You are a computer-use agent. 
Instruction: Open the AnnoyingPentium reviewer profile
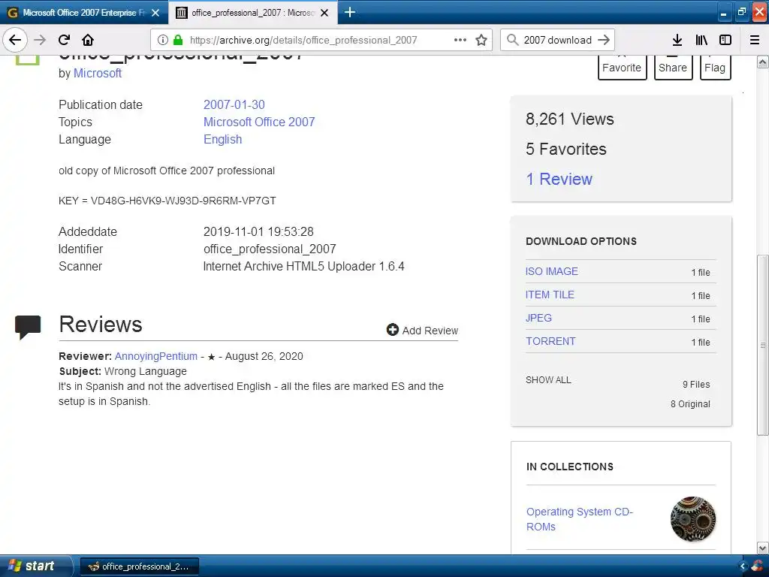(x=156, y=356)
